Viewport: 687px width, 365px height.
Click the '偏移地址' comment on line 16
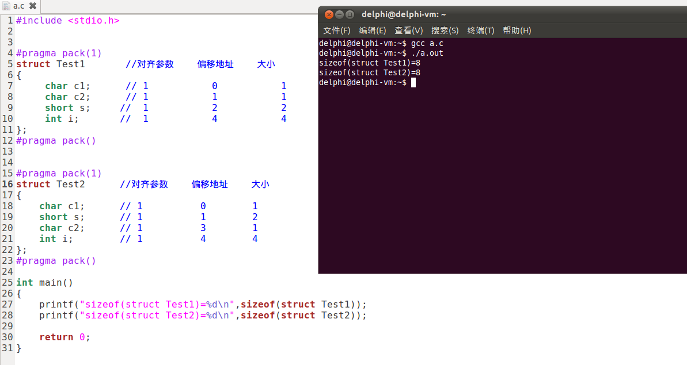pos(210,185)
